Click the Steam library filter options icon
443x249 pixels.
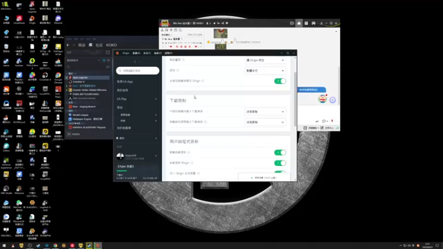(x=107, y=67)
